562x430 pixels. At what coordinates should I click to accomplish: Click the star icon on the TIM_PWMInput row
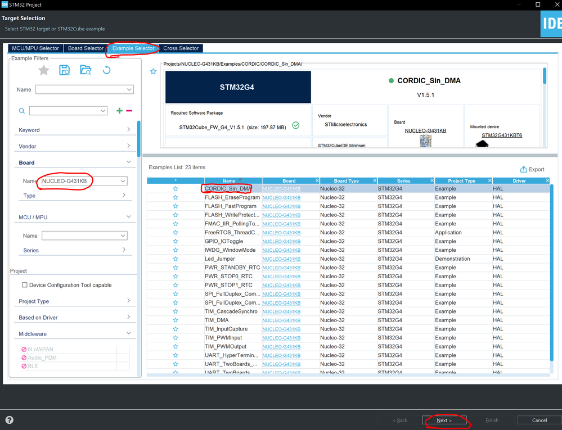click(176, 338)
